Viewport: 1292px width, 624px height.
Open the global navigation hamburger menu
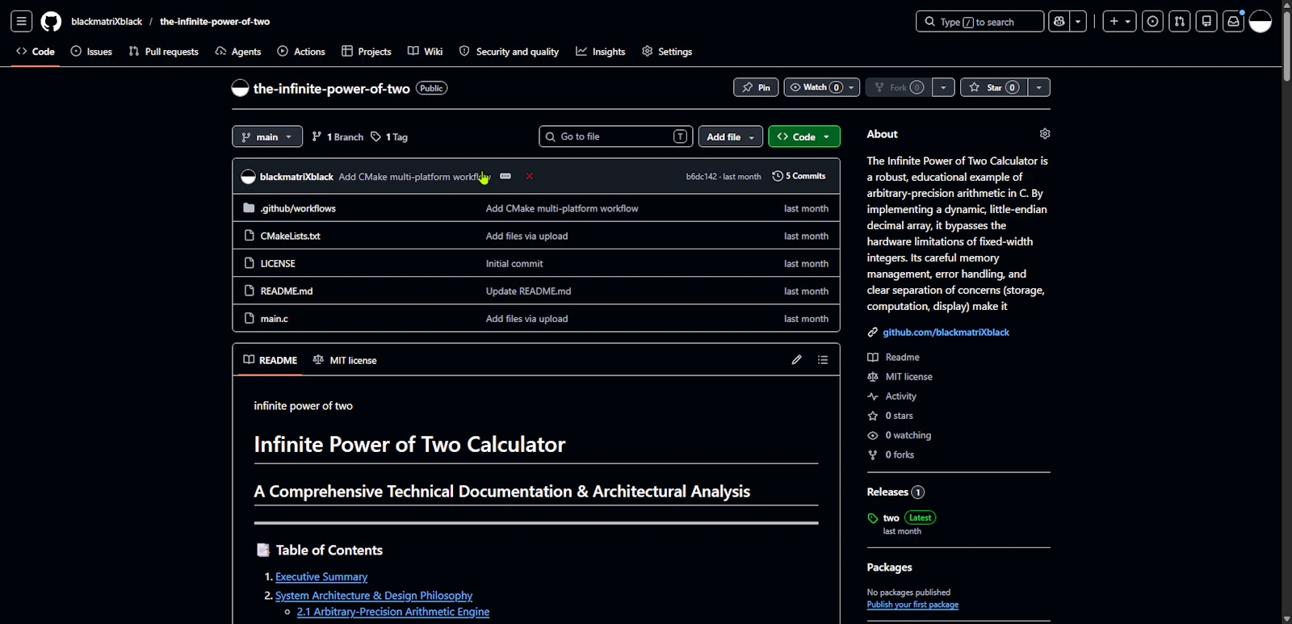point(22,22)
